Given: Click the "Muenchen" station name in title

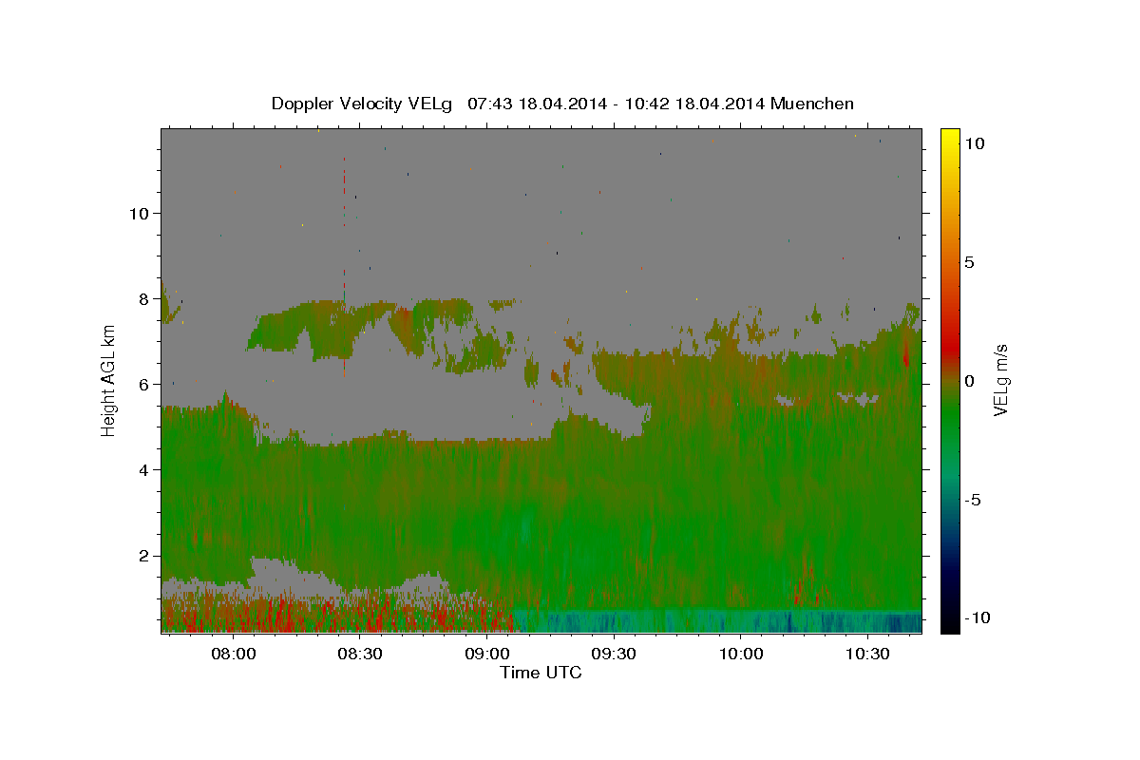Looking at the screenshot, I should tap(812, 104).
